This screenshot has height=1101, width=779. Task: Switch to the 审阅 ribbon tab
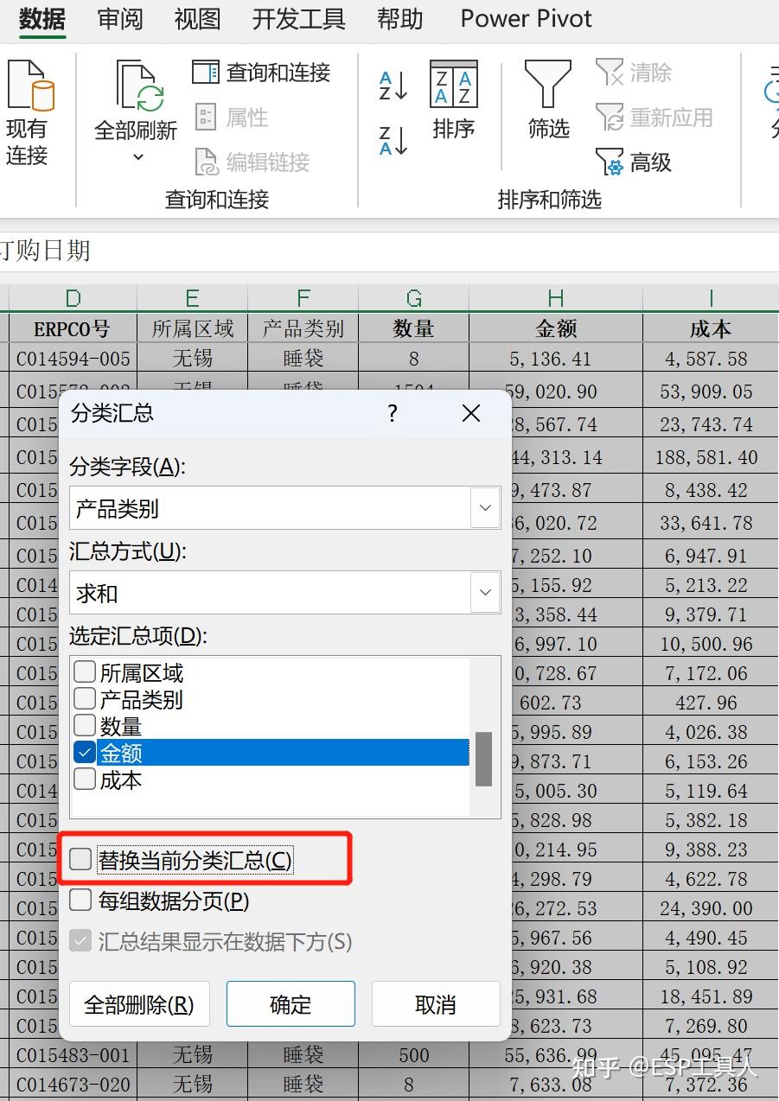click(x=120, y=19)
